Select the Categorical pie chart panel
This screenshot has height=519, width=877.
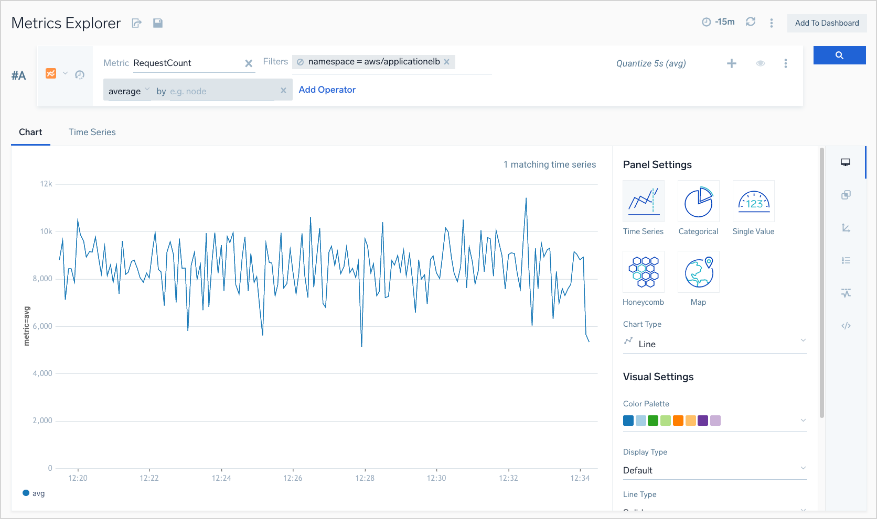click(698, 202)
